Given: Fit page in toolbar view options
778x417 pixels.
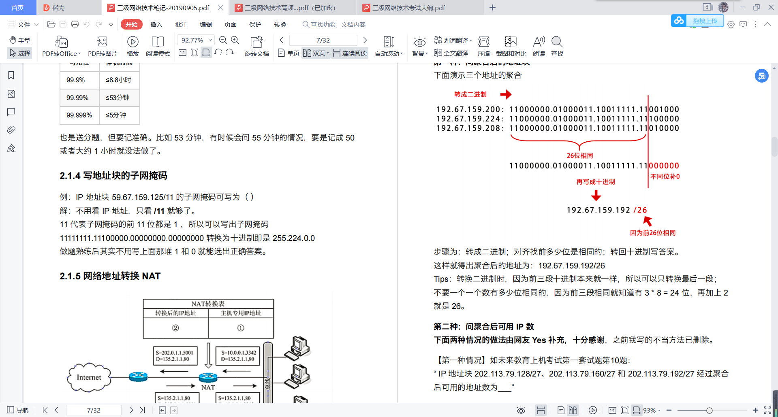Looking at the screenshot, I should pos(194,53).
